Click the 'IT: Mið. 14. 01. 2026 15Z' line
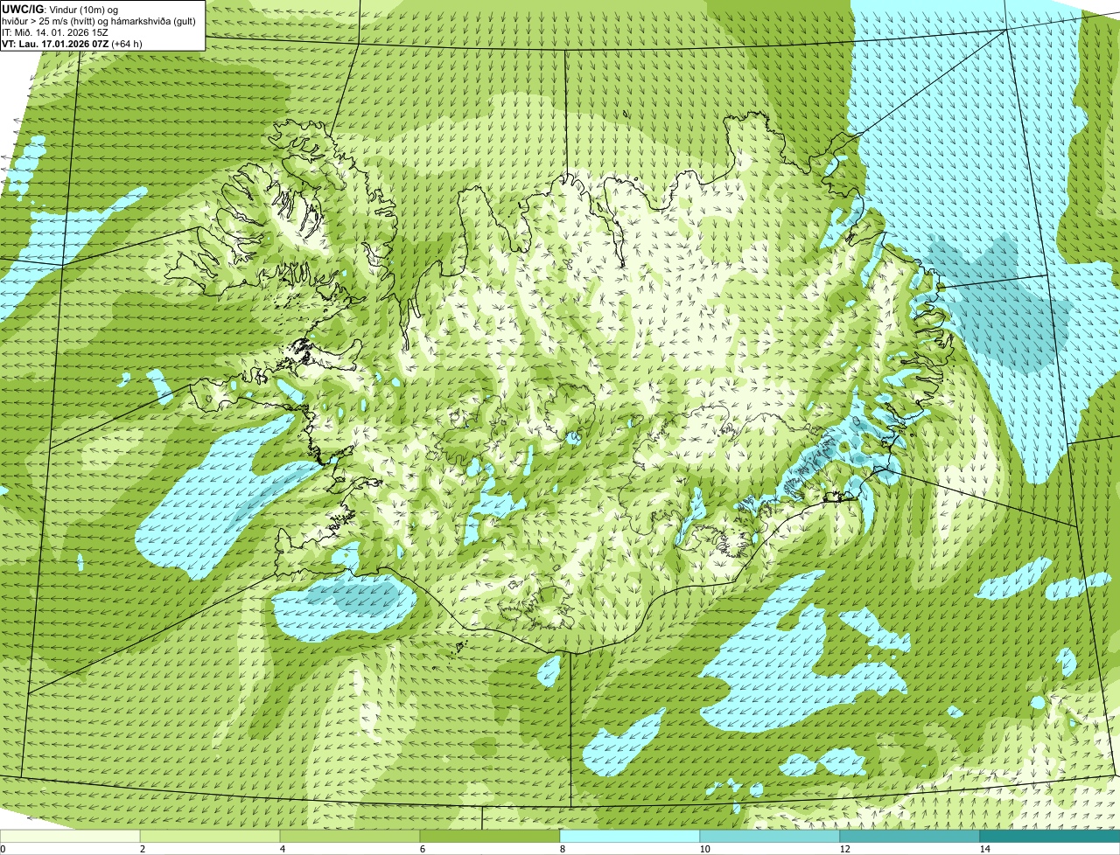 click(x=55, y=31)
